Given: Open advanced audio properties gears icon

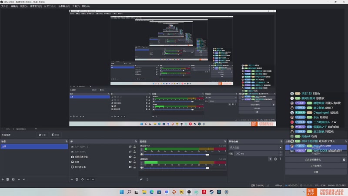Looking at the screenshot, I should coord(141,179).
